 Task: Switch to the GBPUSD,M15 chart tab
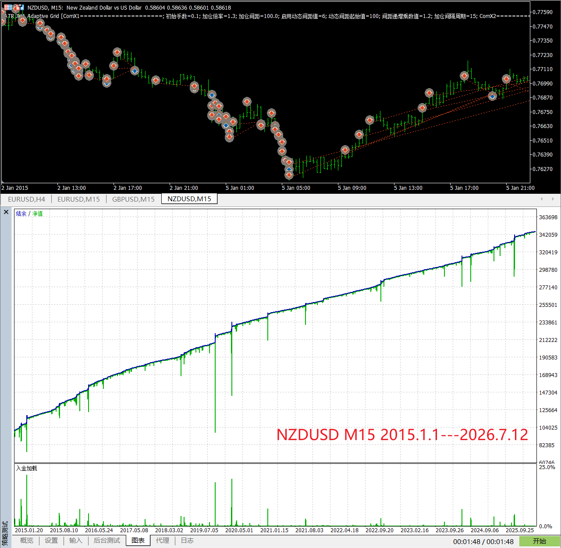[x=133, y=199]
